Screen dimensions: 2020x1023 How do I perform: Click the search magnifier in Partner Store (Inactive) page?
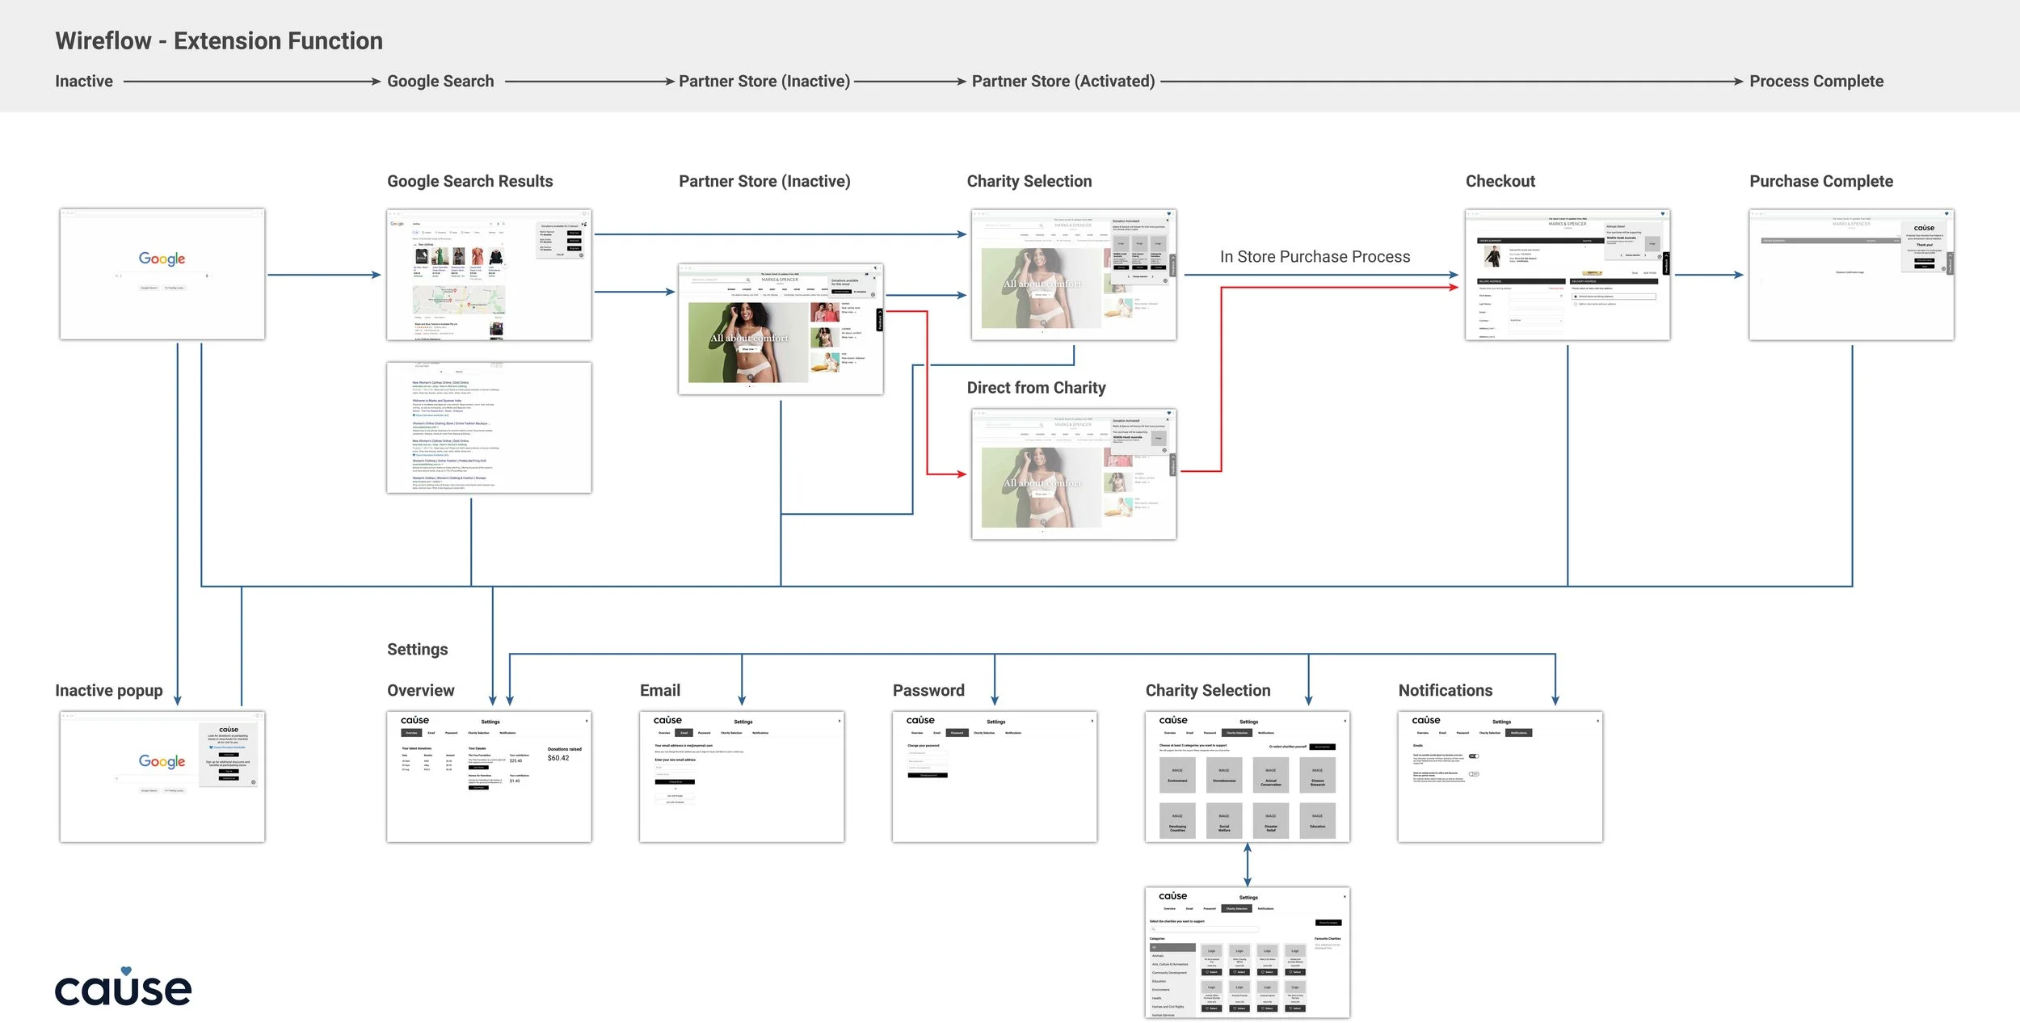point(748,280)
